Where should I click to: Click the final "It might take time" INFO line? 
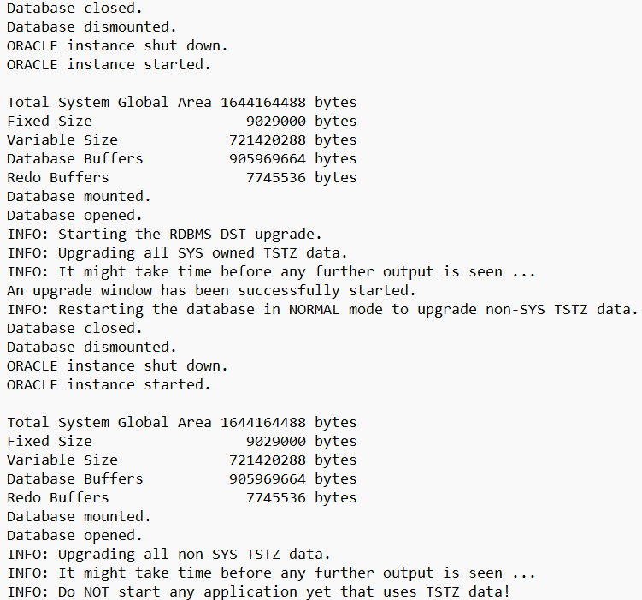[271, 573]
